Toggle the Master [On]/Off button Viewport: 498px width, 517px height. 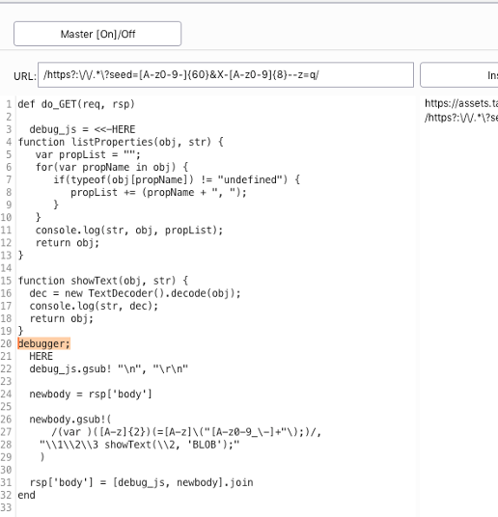[x=97, y=34]
